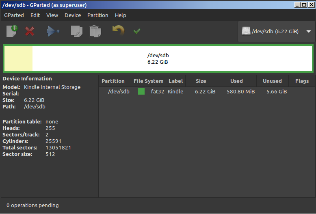Select the /dev/sdb partition row
This screenshot has width=316, height=214.
207,91
